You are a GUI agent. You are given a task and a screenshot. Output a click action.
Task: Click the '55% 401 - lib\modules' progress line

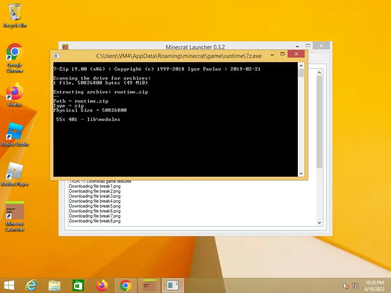(x=88, y=119)
